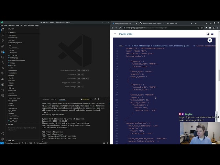The width and height of the screenshot is (220, 165).
Task: Open the Chrome profile avatar icon
Action: pyautogui.click(x=214, y=28)
